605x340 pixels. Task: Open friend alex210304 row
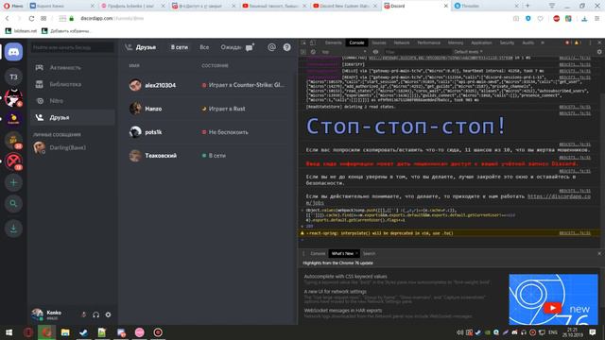[208, 85]
